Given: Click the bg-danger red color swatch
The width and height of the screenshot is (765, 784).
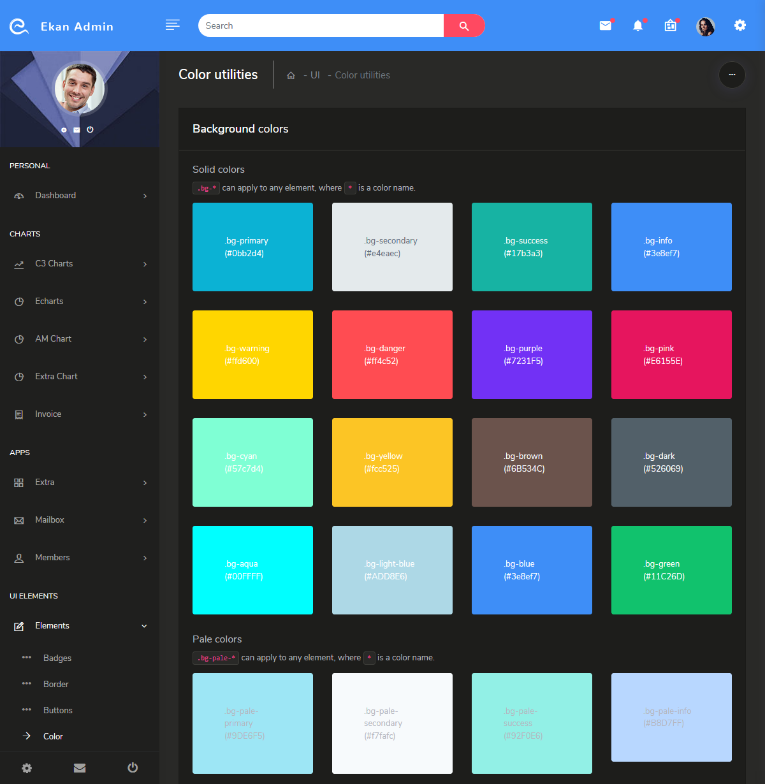Looking at the screenshot, I should [392, 354].
